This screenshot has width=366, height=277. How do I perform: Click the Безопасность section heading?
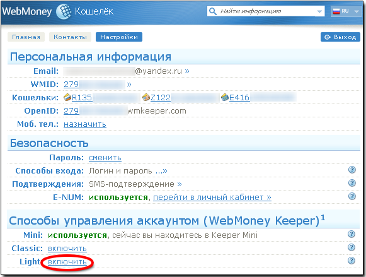[49, 143]
